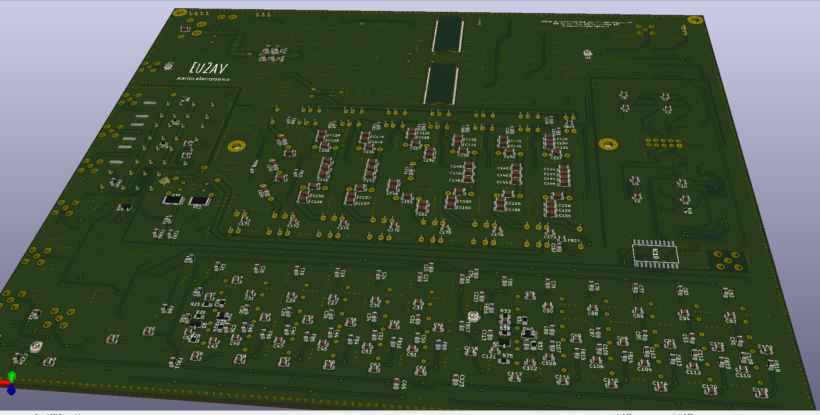Image resolution: width=820 pixels, height=415 pixels.
Task: Click ferrite bead FB18
Action: (771, 365)
